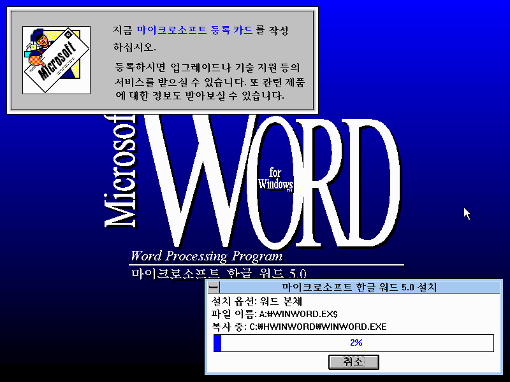Click the 'Word Processing Program' subtitle text
The width and height of the screenshot is (510, 382).
(x=207, y=256)
